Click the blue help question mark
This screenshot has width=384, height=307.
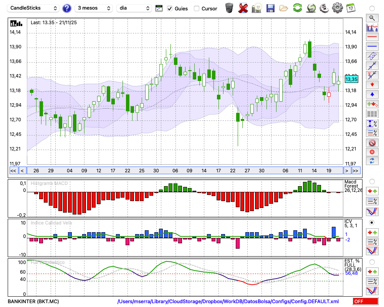pos(67,8)
